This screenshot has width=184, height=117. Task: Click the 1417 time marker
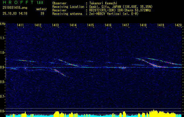click(x=126, y=25)
